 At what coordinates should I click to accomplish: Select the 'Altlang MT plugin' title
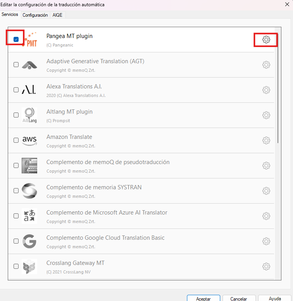coord(69,112)
